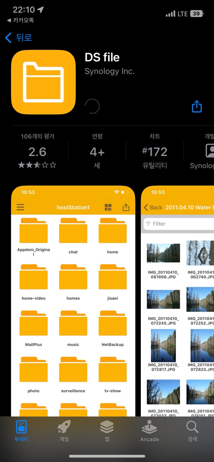Tap the 22:10 clock in status bar
This screenshot has height=462, width=214.
[23, 10]
